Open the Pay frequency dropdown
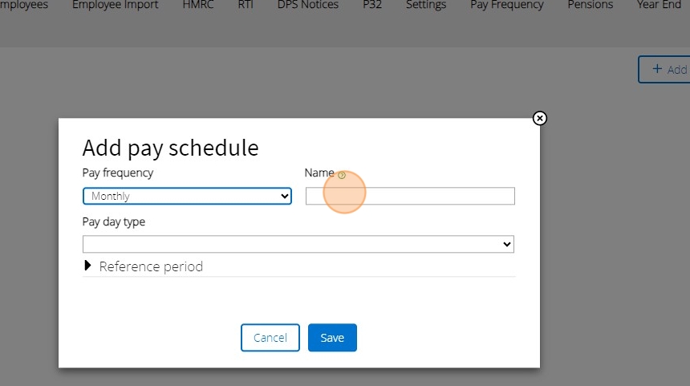690x386 pixels. (187, 196)
